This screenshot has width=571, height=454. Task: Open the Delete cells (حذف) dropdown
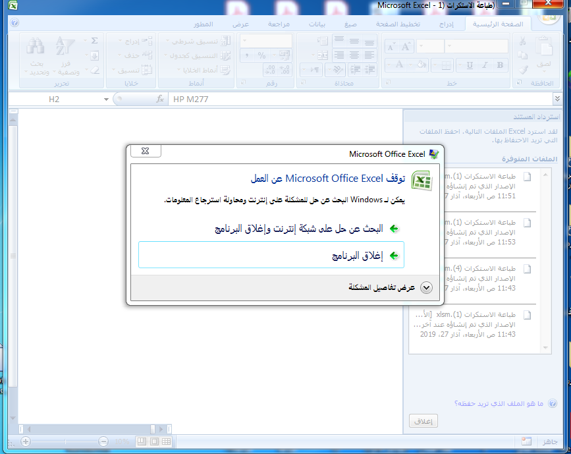point(136,55)
